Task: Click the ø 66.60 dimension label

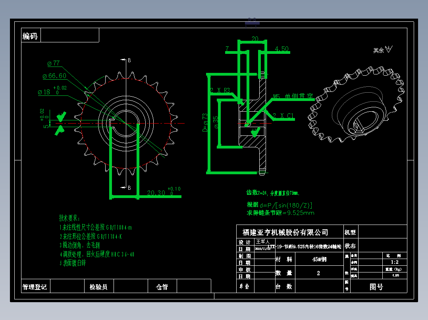Action: pos(55,76)
